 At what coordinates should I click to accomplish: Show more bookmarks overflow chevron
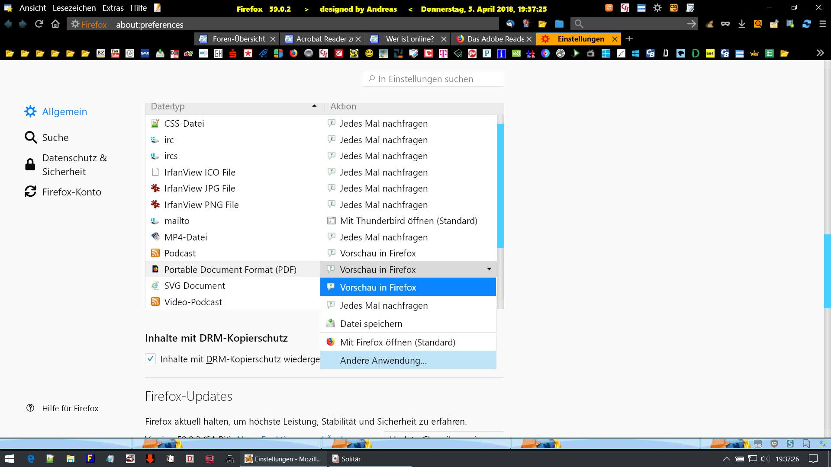pos(820,53)
